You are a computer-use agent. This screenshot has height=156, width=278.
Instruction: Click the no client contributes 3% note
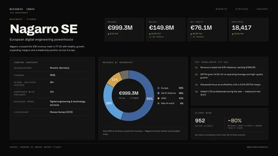tap(220, 135)
